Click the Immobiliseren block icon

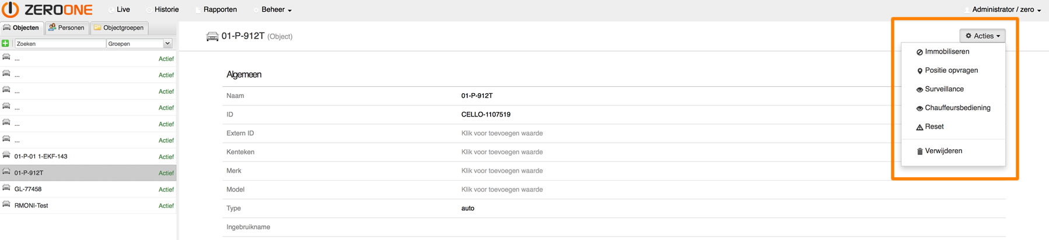coord(919,52)
